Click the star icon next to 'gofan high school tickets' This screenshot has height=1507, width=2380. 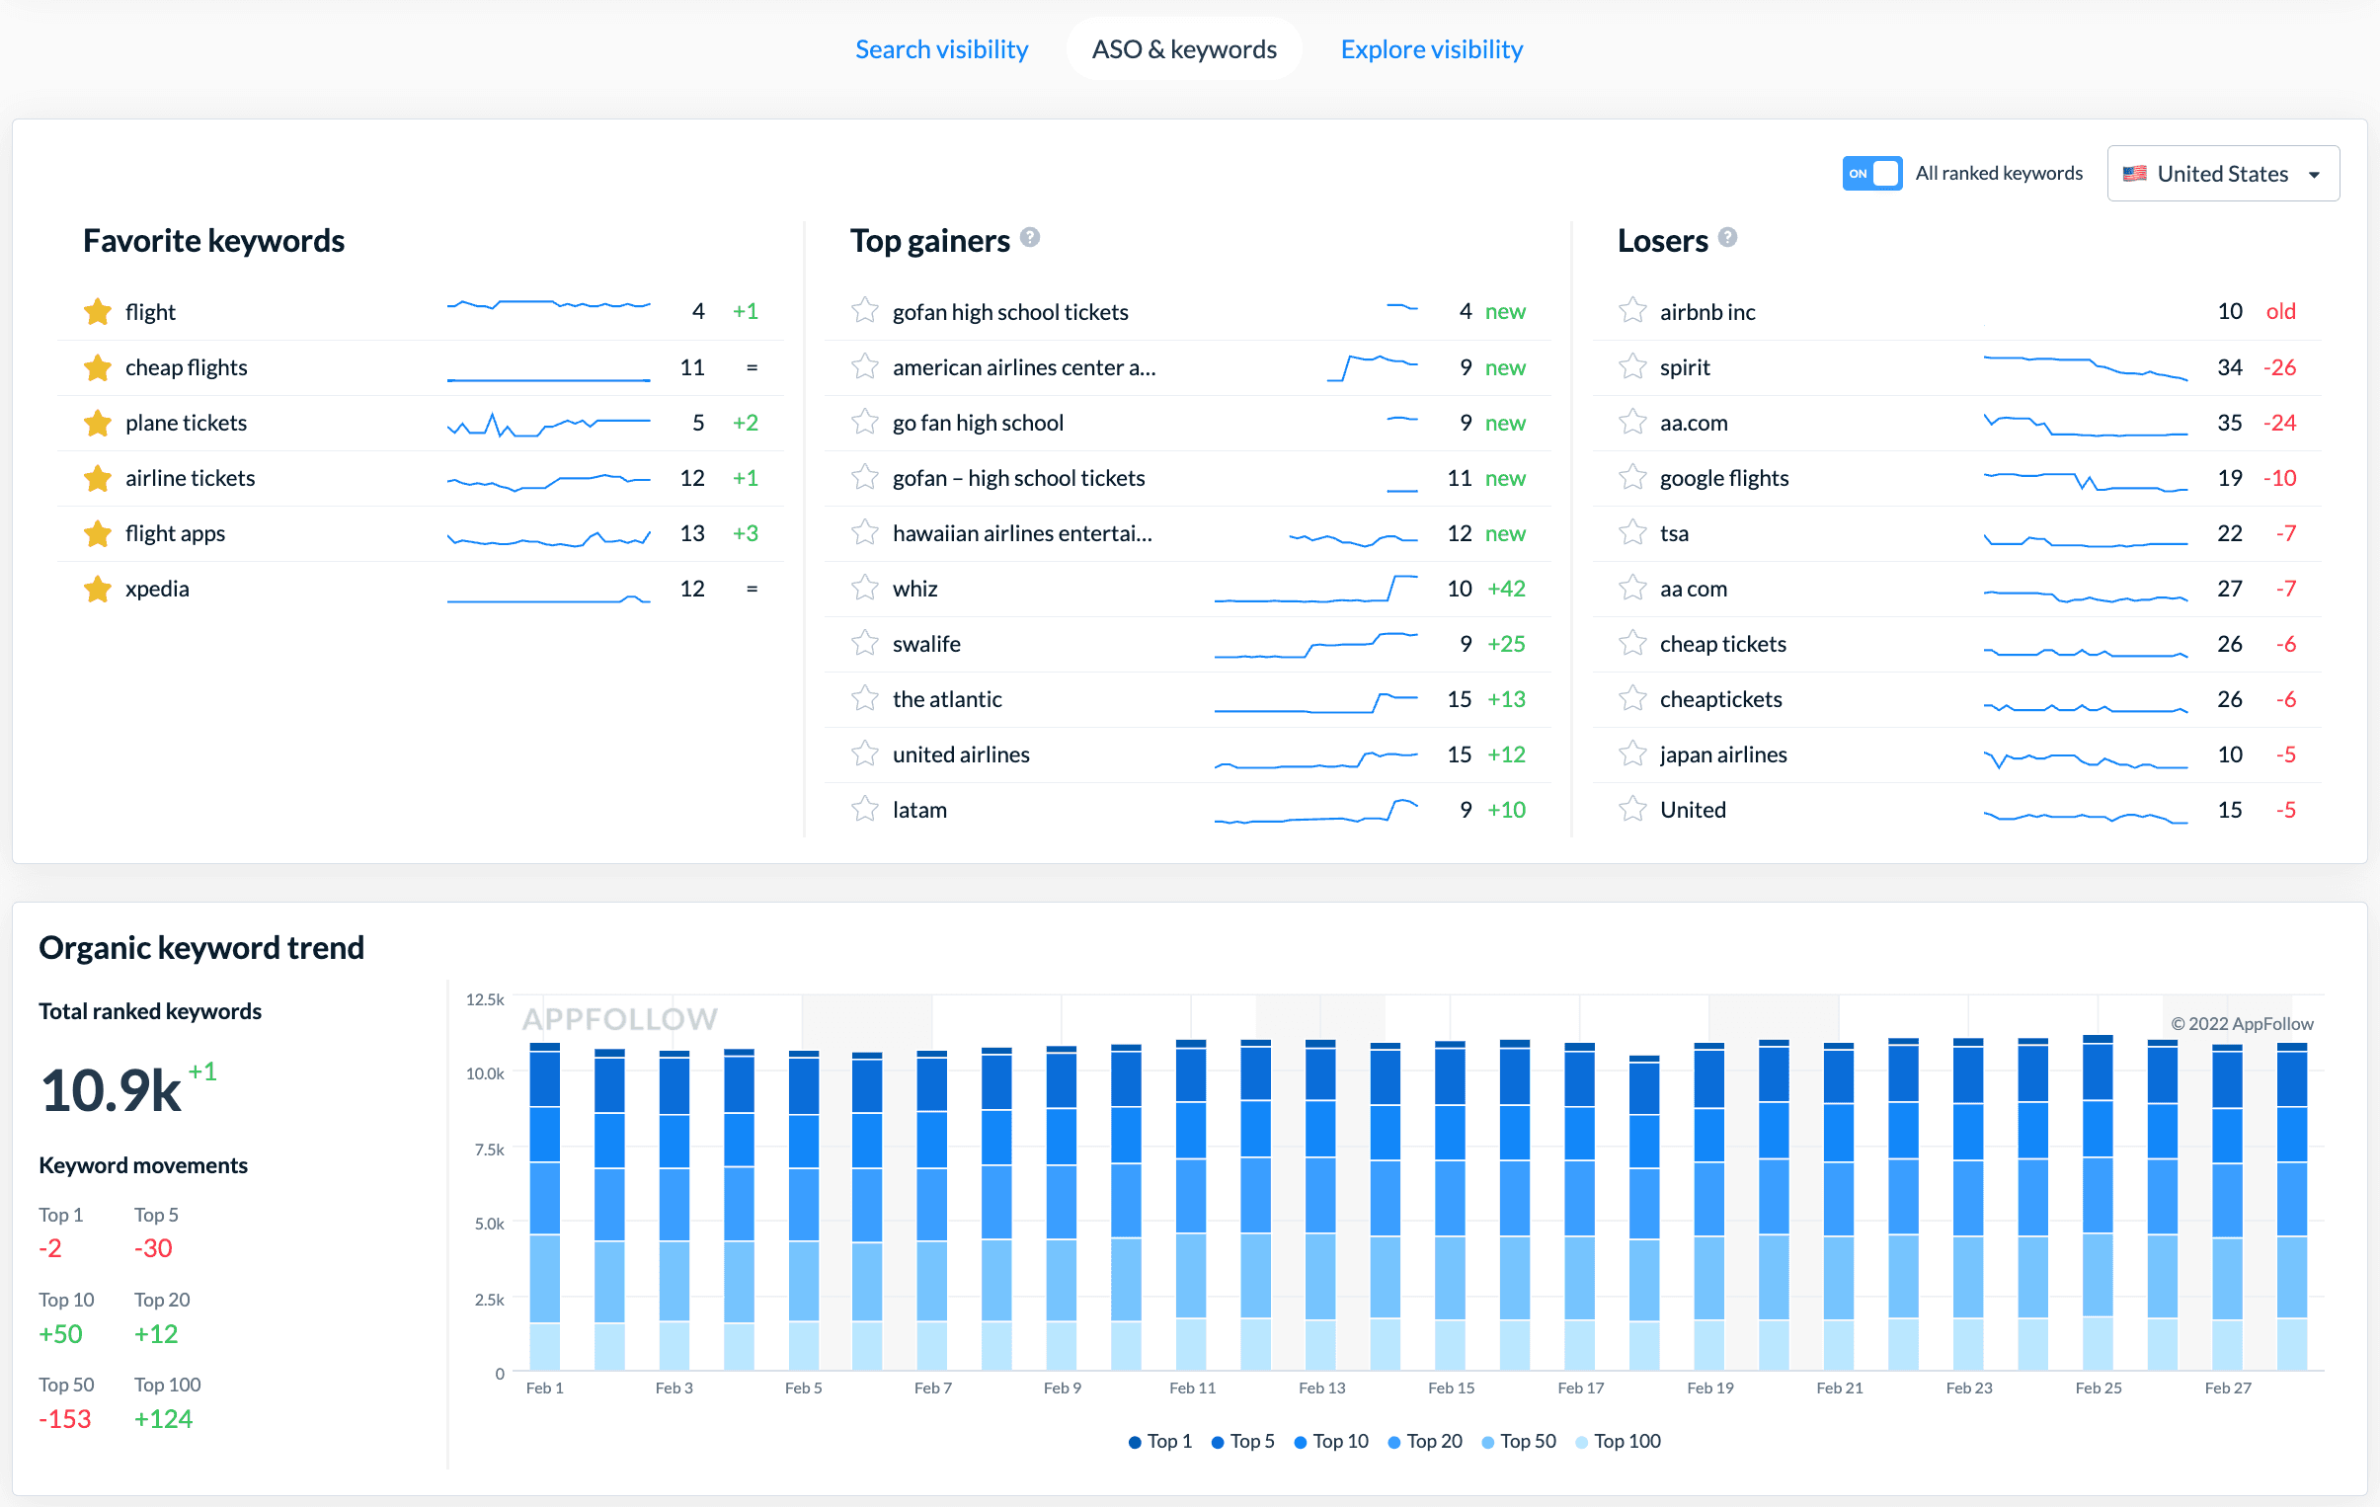click(864, 310)
